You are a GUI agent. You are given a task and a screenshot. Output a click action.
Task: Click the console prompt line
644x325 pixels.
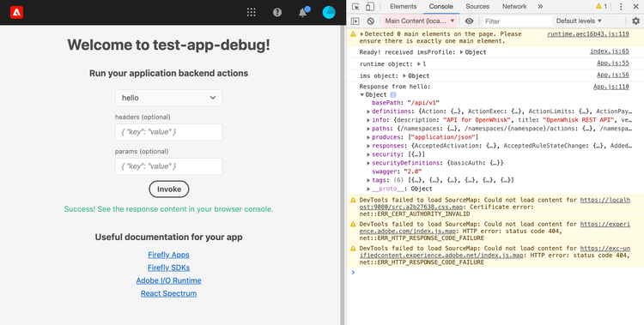tap(495, 273)
